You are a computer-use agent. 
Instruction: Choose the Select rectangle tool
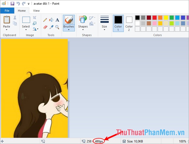pyautogui.click(x=26, y=20)
